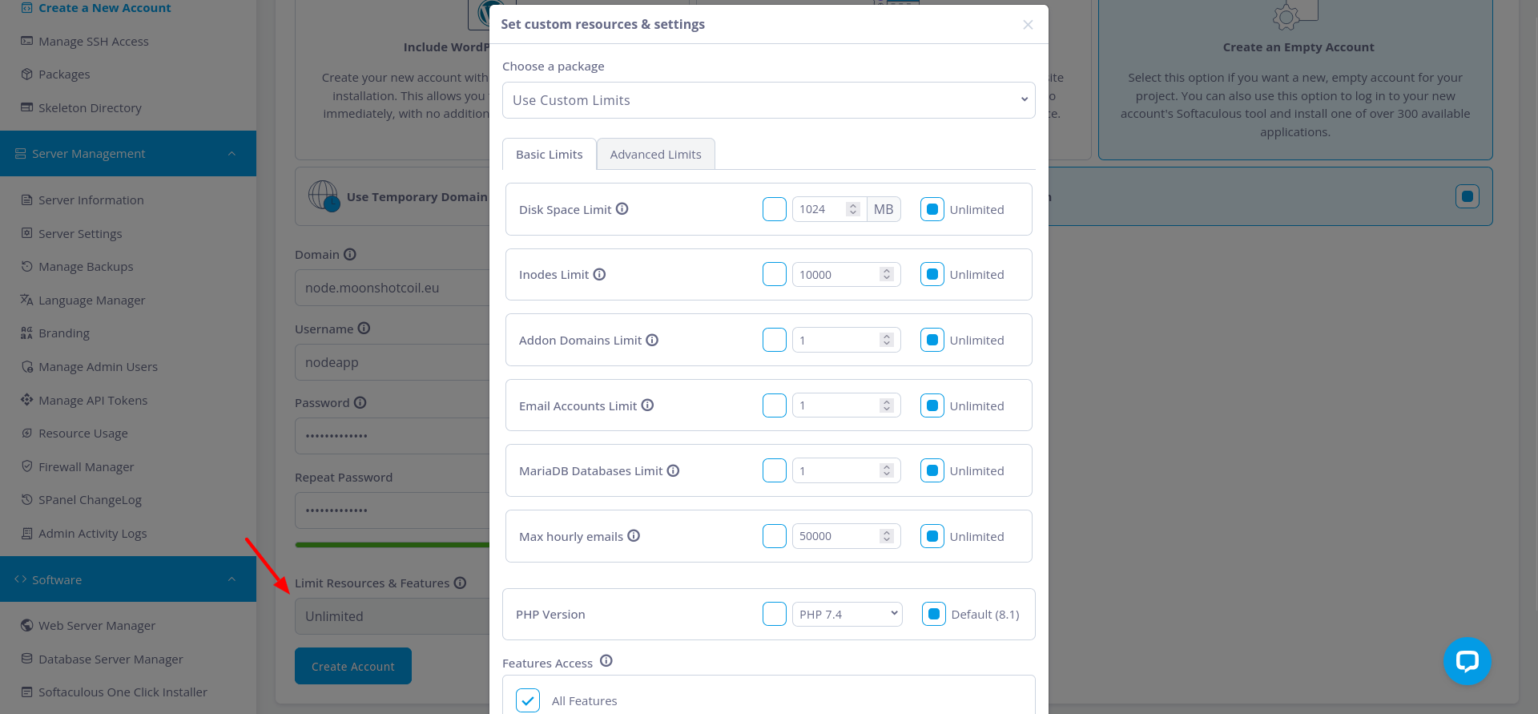Image resolution: width=1538 pixels, height=714 pixels.
Task: Open Softaculous One Click Installer link
Action: coord(123,692)
